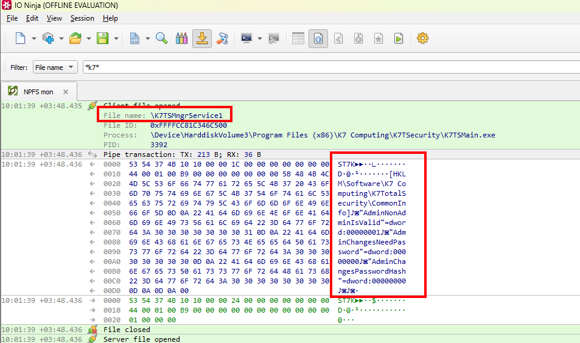Click the Open folder toolbar icon
The image size is (580, 343).
(75, 38)
